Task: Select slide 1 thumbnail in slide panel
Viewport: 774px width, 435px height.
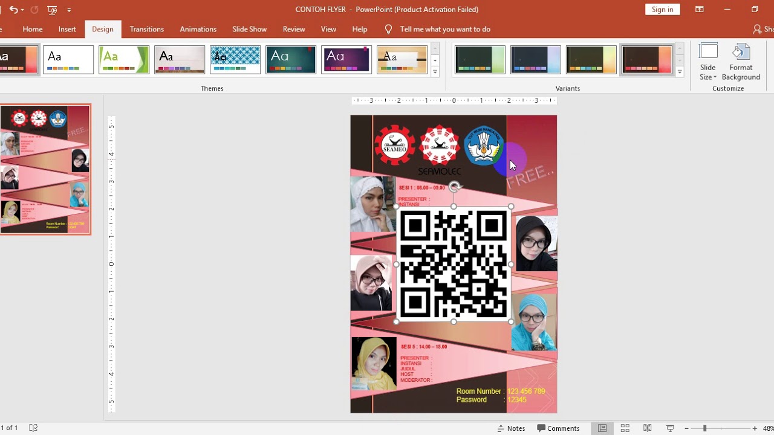Action: [x=45, y=169]
